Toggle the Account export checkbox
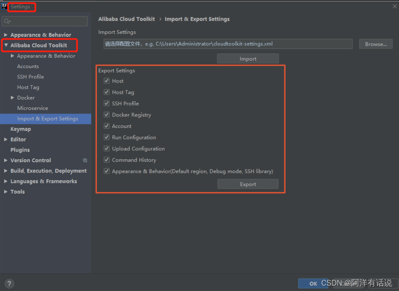 point(107,126)
